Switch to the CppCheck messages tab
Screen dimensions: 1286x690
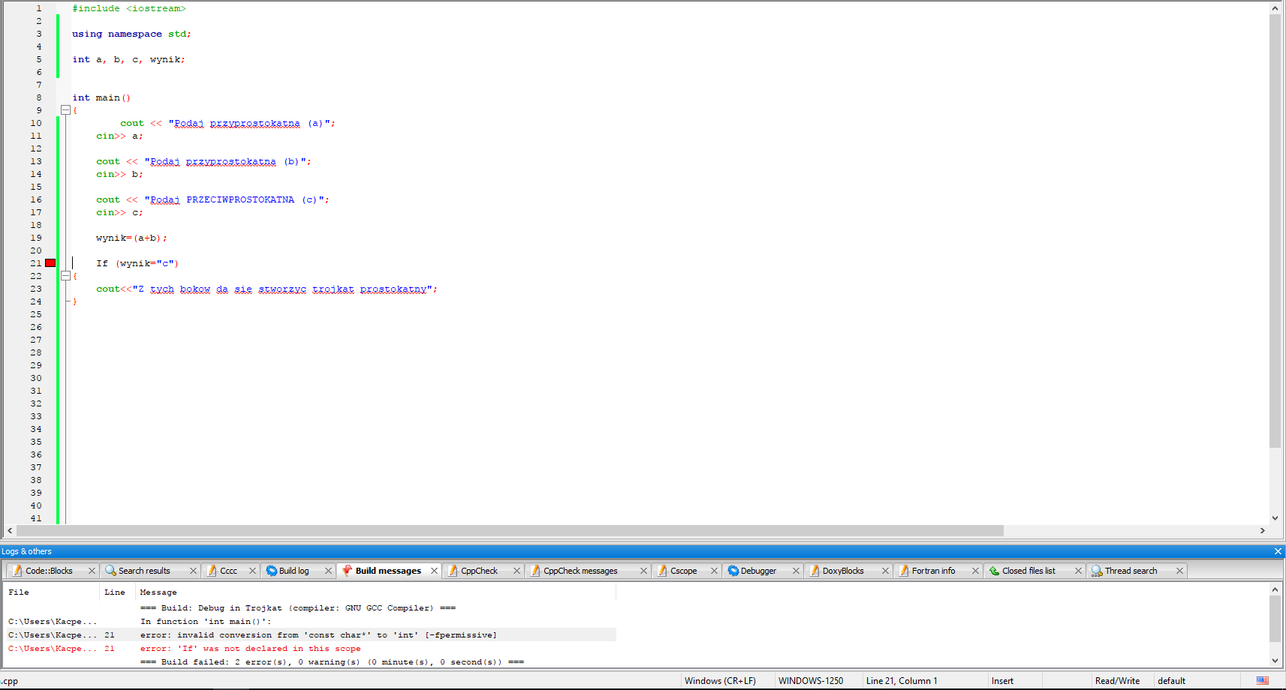(x=580, y=571)
